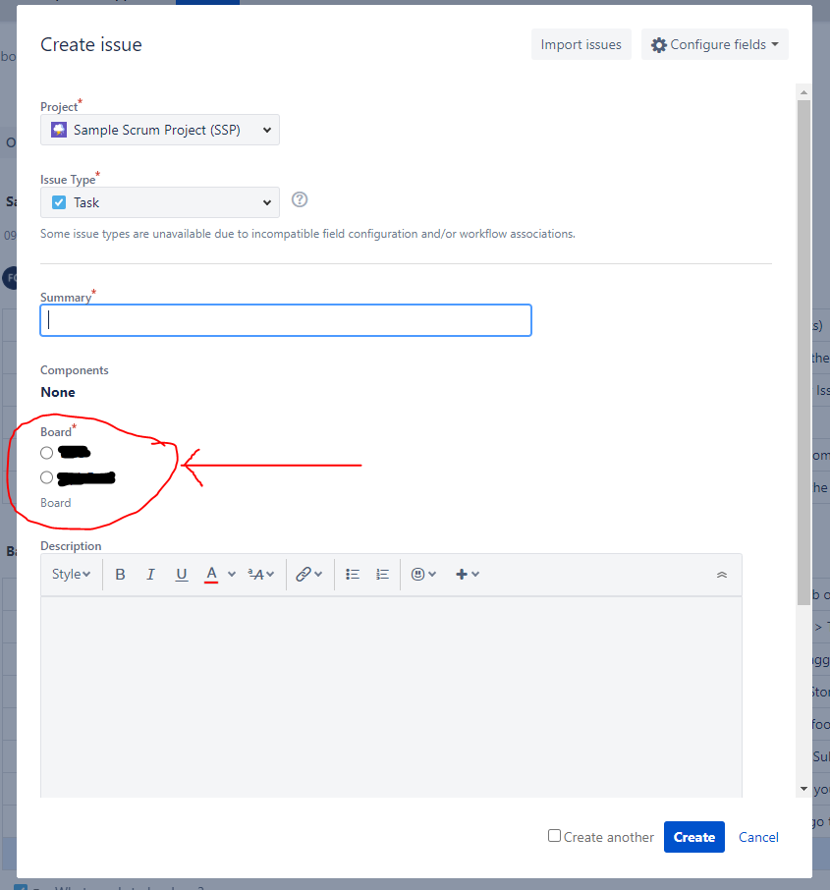
Task: Click the Cancel link
Action: tap(757, 836)
